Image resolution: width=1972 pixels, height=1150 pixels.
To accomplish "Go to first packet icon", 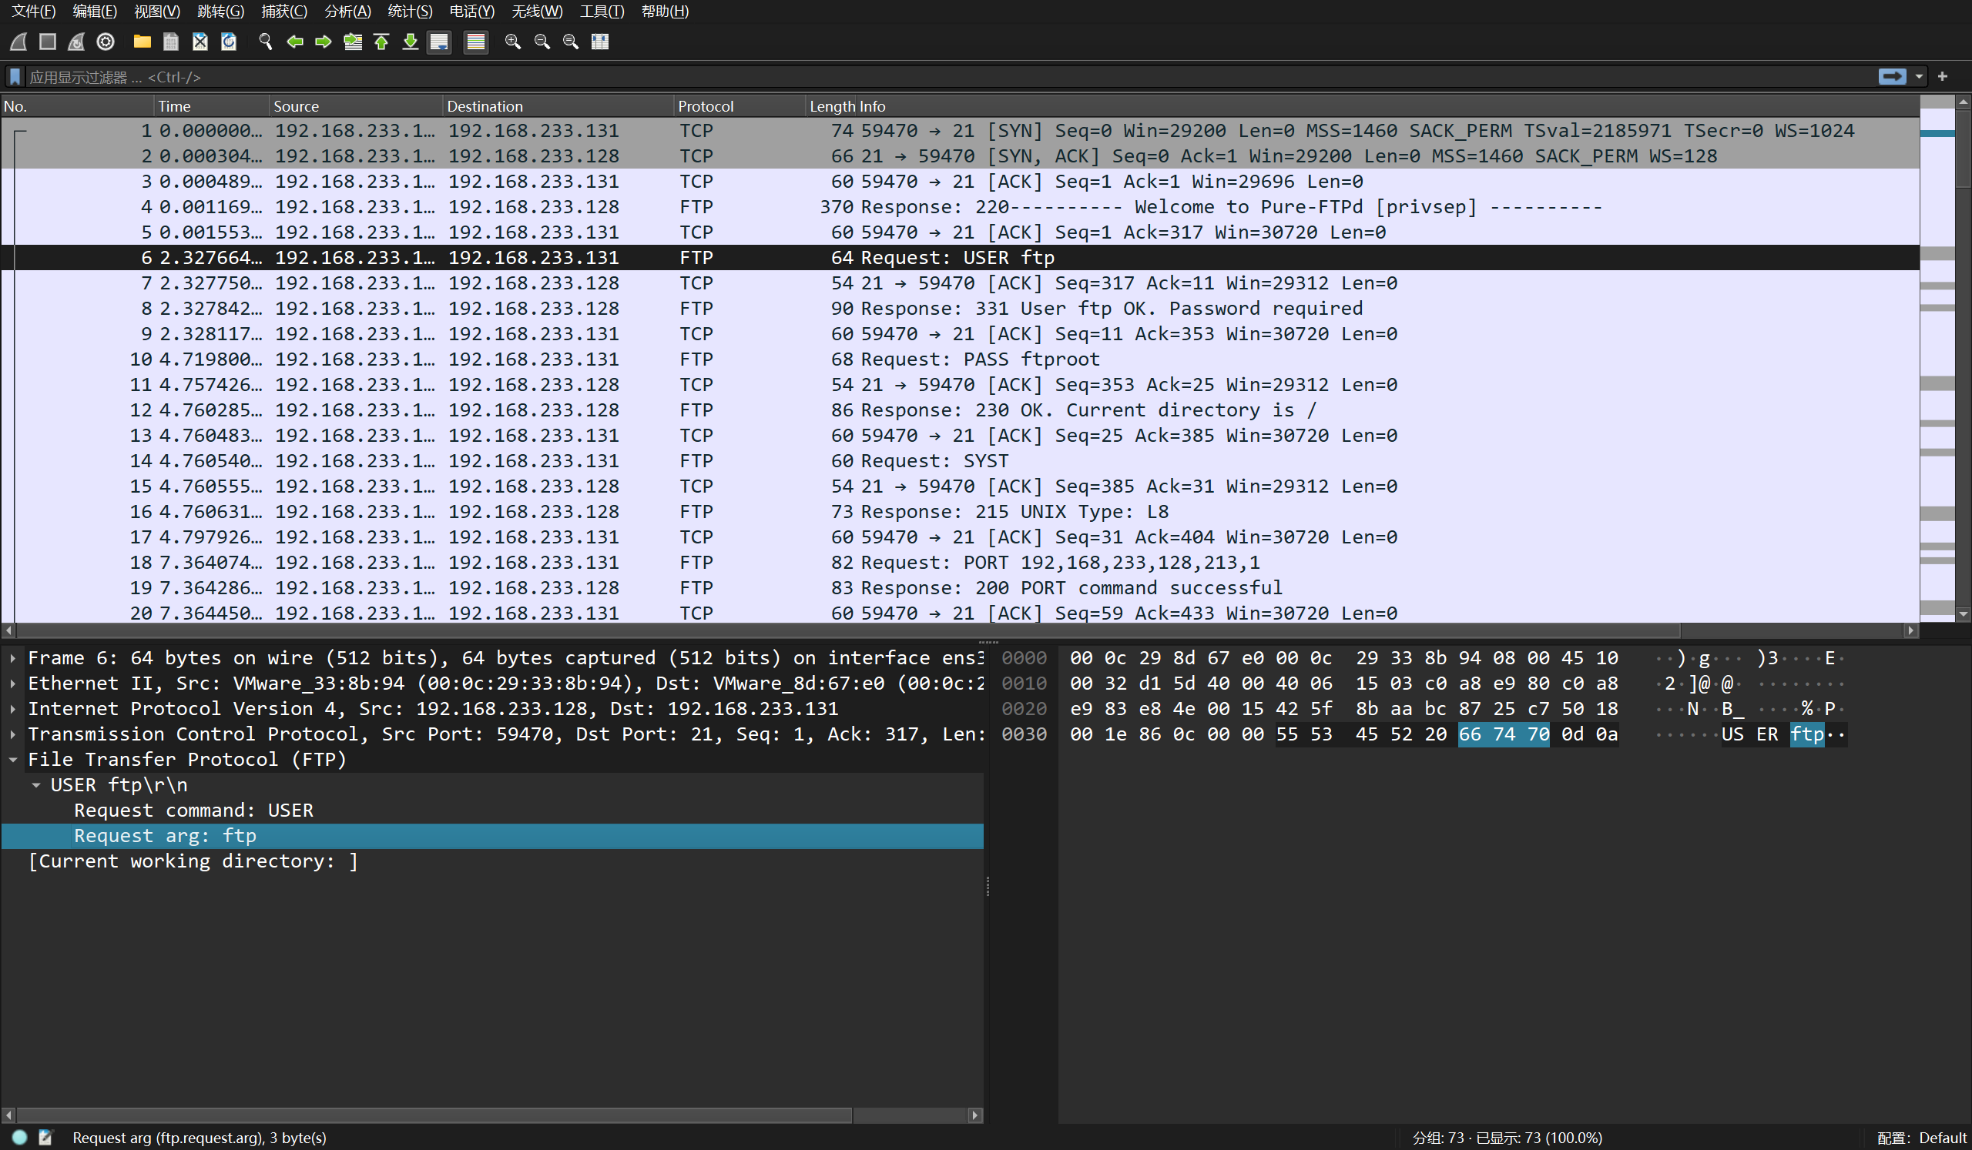I will click(x=381, y=42).
